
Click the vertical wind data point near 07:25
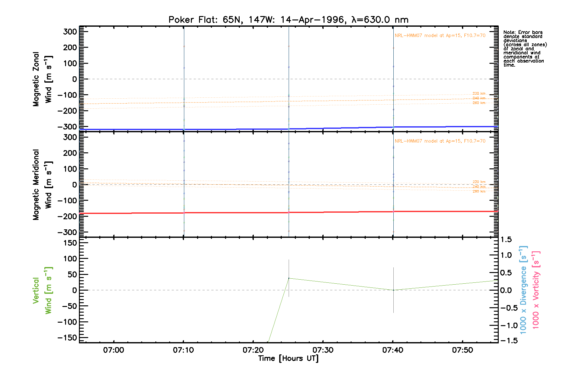click(x=289, y=278)
